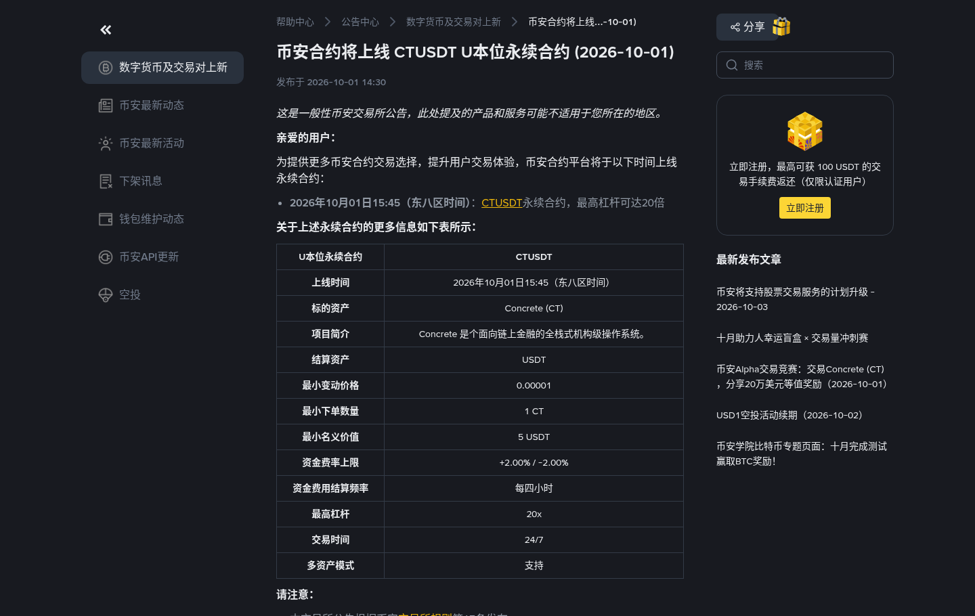Click table cell 24/7
Image resolution: width=975 pixels, height=616 pixels.
534,540
